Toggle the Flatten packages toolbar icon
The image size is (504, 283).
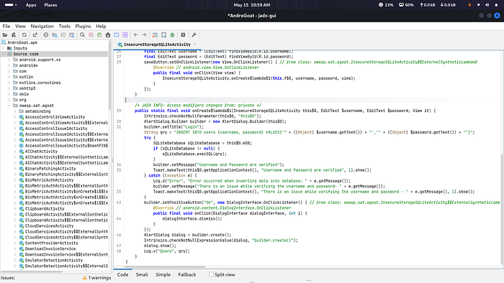tap(55, 35)
